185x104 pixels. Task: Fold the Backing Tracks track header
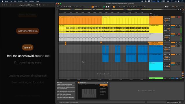pos(150,25)
